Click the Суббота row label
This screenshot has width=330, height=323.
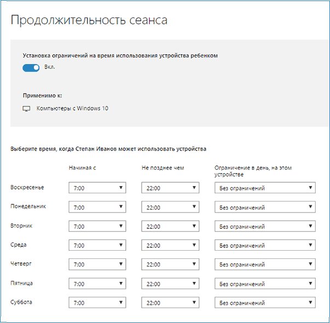point(21,302)
